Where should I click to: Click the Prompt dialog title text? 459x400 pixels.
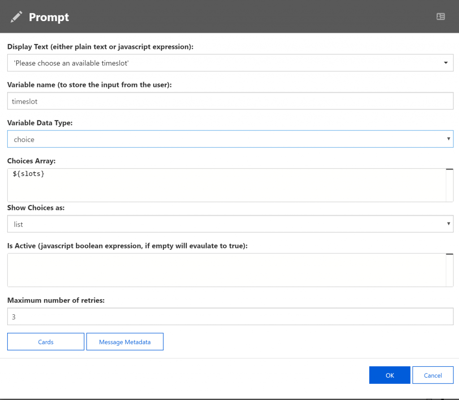coord(49,17)
